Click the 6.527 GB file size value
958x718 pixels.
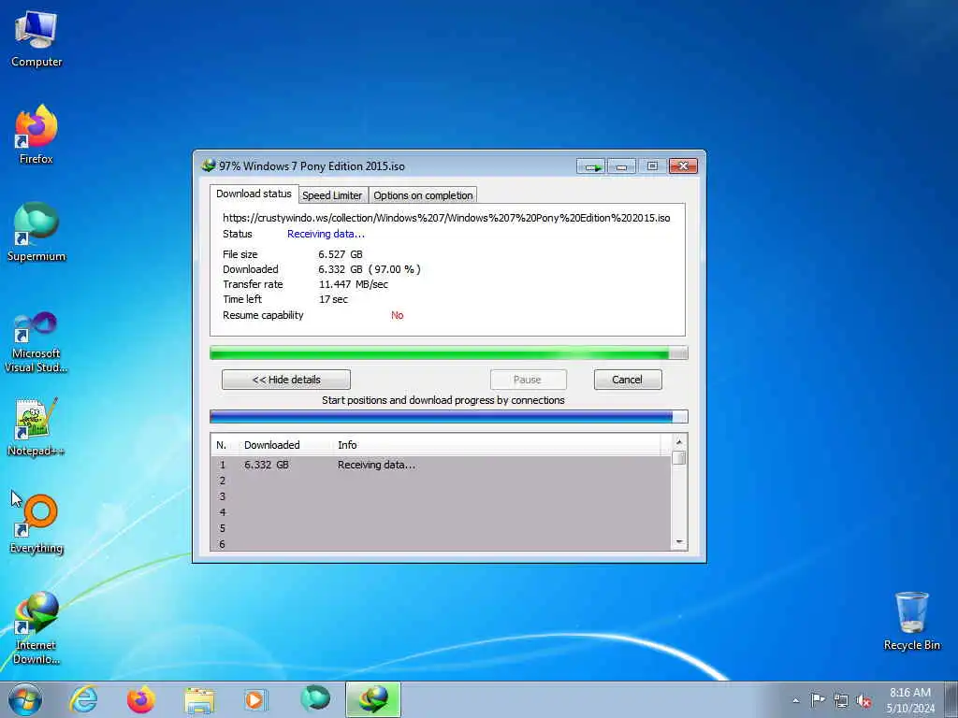pyautogui.click(x=341, y=254)
